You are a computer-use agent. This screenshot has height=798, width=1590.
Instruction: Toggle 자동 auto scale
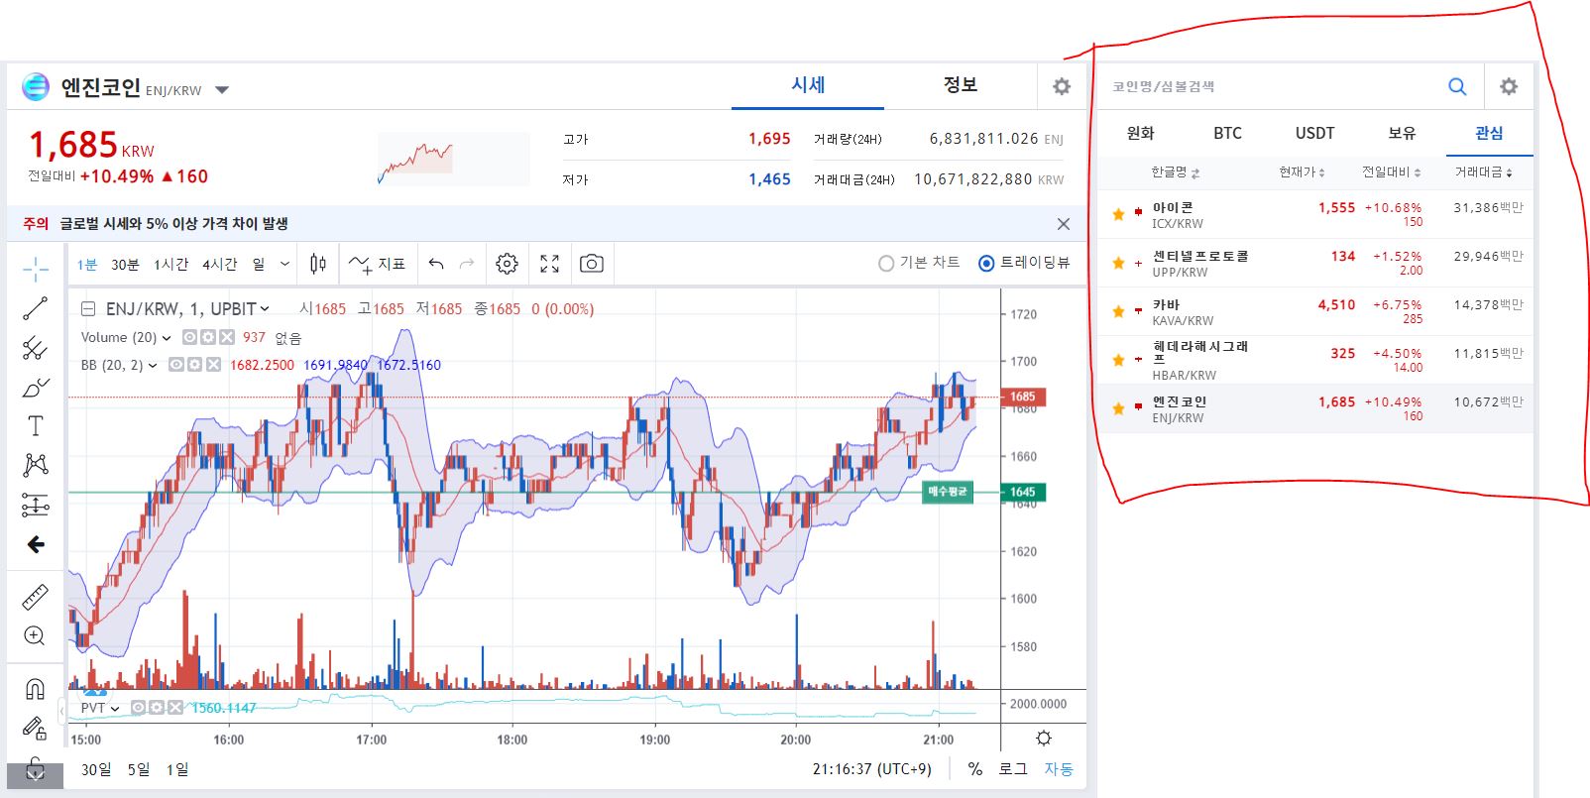tap(1059, 769)
